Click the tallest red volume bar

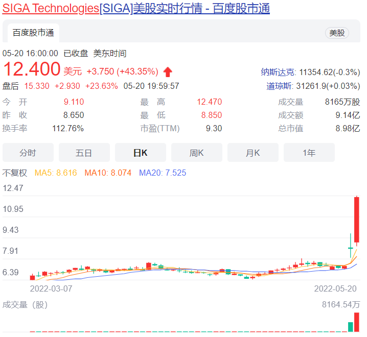point(357,322)
